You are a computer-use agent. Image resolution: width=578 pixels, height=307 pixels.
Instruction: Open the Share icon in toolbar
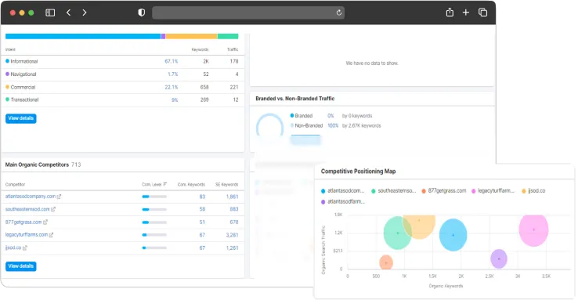[450, 13]
